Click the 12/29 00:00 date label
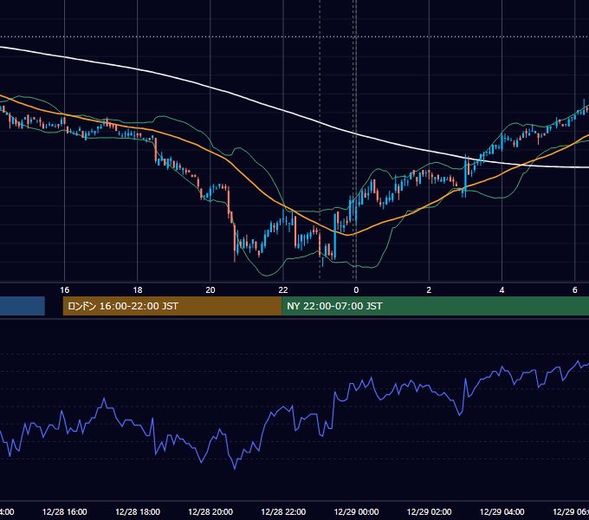589x520 pixels. point(356,511)
